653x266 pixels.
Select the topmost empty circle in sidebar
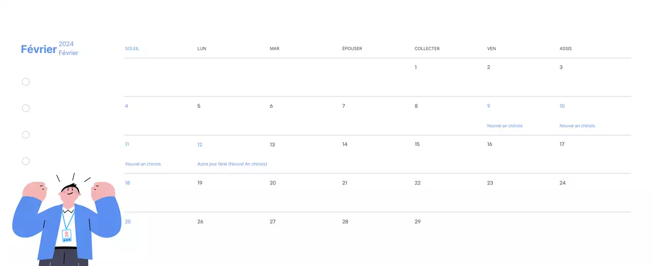tap(26, 82)
